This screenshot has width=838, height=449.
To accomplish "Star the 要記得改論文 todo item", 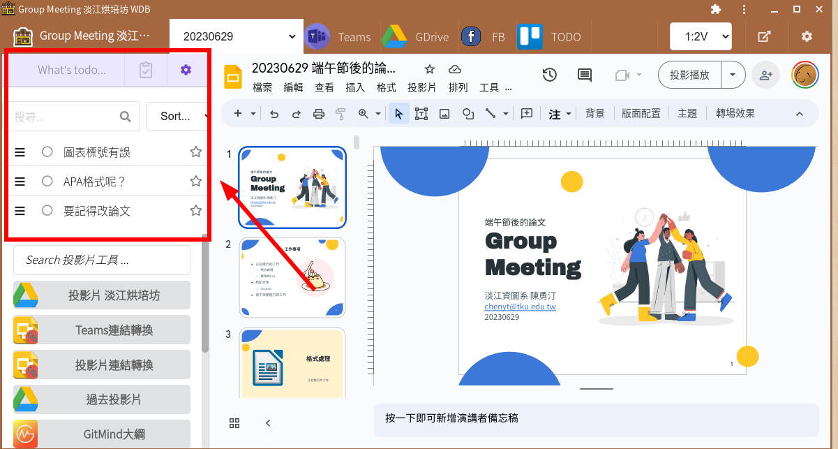I will (x=196, y=210).
